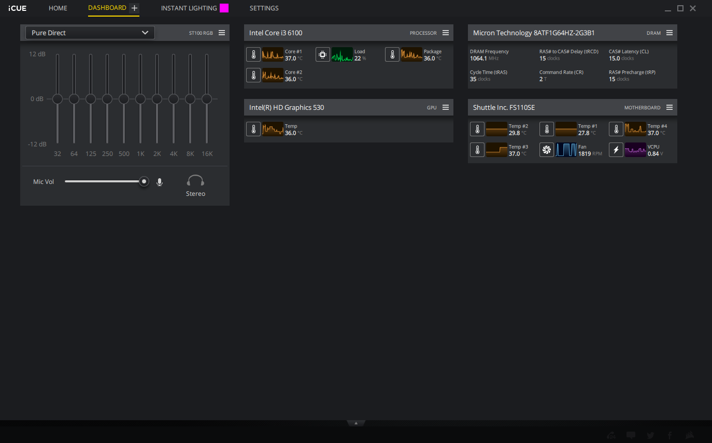Click the Intel(R) HD Graphics 530 title

[287, 107]
